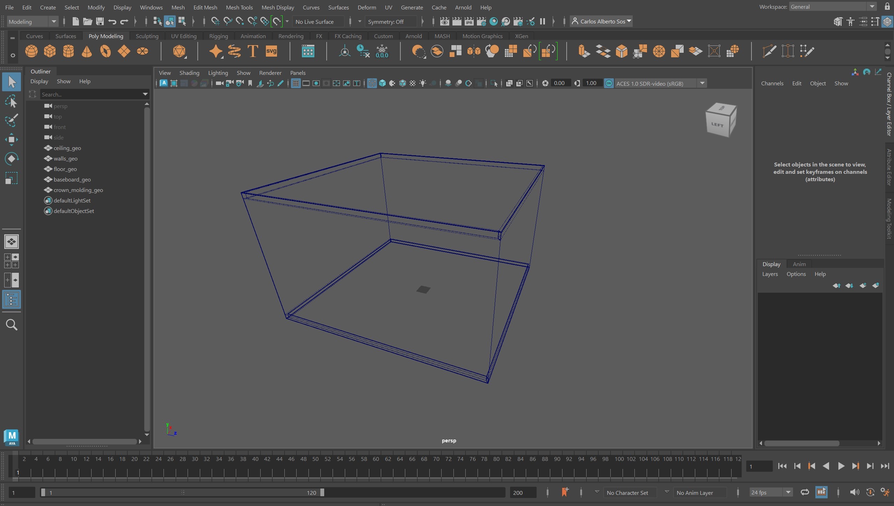This screenshot has width=894, height=506.
Task: Click the baseboard_geo tree item
Action: [72, 179]
